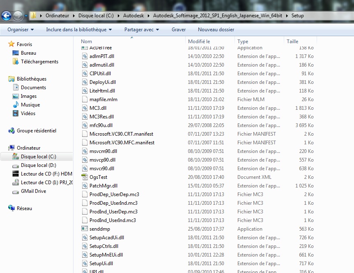Select Bibliothèques icon in navigation pane

coord(11,79)
